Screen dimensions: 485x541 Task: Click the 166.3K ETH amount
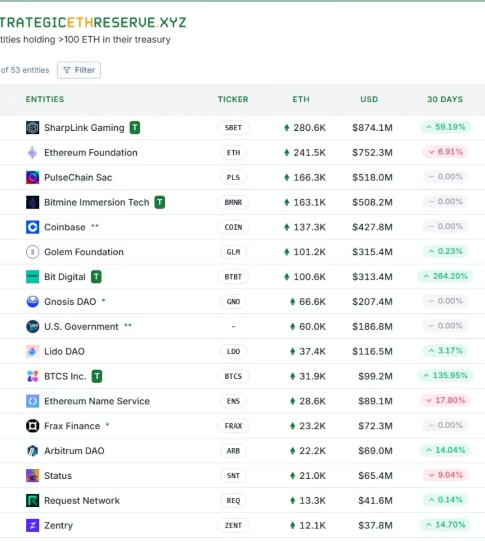tap(309, 178)
